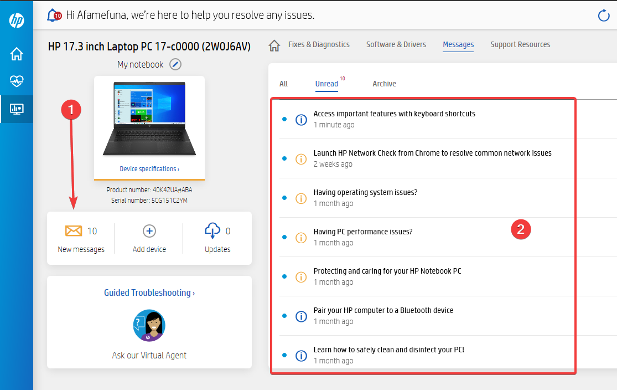Open the New messages envelope icon
Viewport: 617px width, 390px height.
coord(74,230)
